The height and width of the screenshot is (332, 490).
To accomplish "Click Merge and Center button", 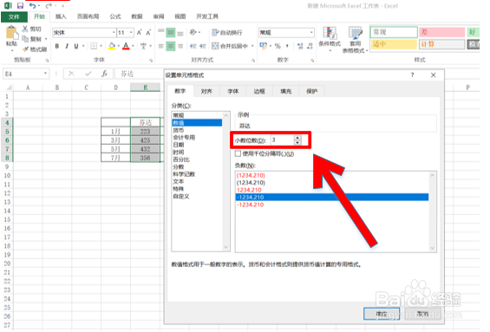I will click(230, 46).
